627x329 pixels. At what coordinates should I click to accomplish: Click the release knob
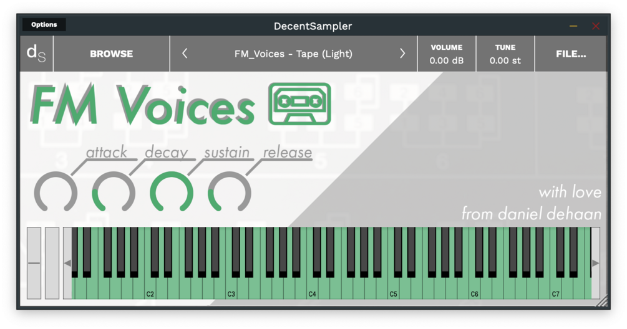tap(230, 193)
